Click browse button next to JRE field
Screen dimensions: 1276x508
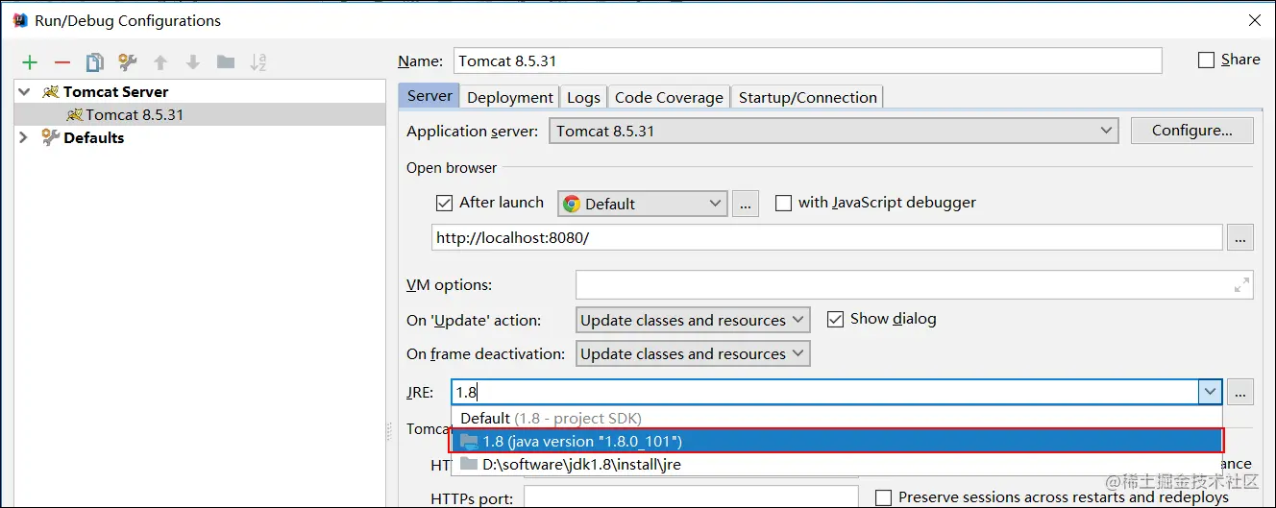pyautogui.click(x=1240, y=392)
